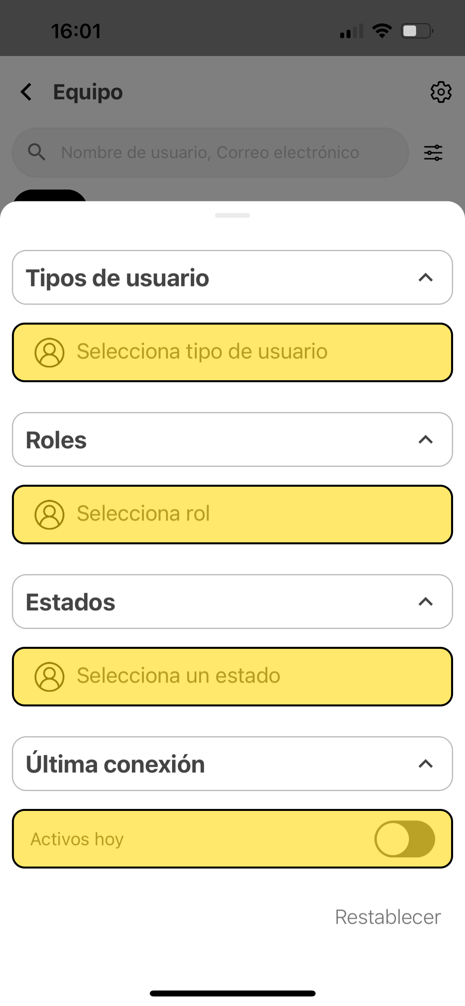Click the search magnifier icon
The image size is (465, 1006).
point(37,152)
